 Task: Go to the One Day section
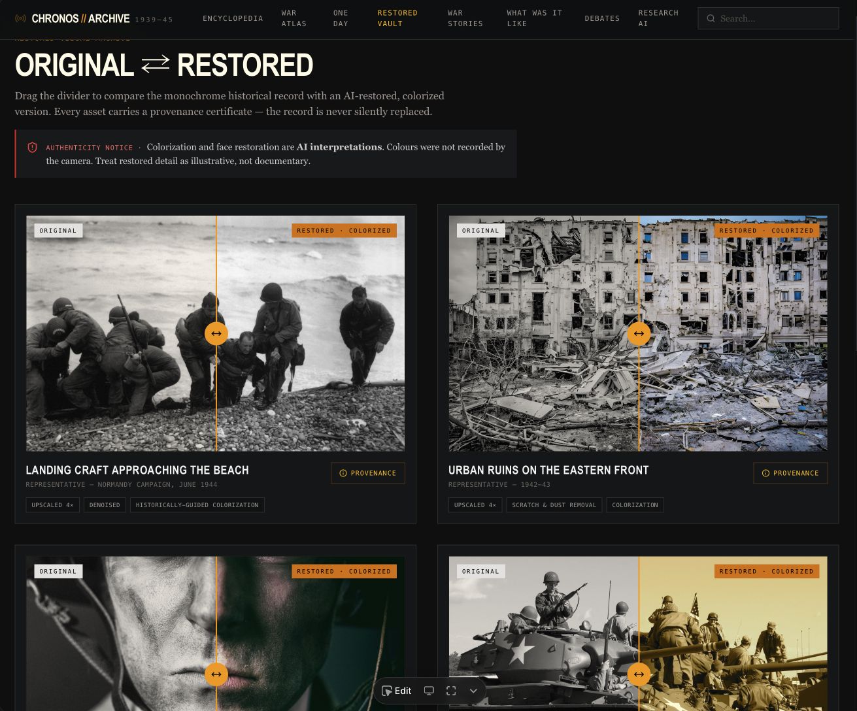coord(341,18)
